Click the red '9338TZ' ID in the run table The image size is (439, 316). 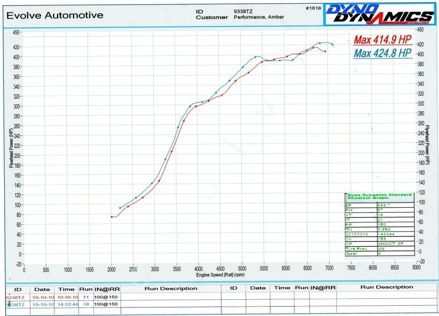coord(15,298)
